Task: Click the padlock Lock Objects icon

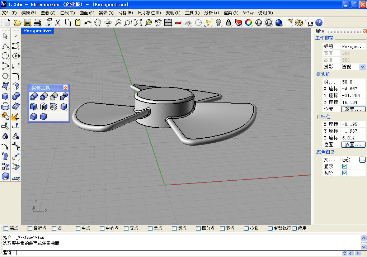Action: (229, 23)
